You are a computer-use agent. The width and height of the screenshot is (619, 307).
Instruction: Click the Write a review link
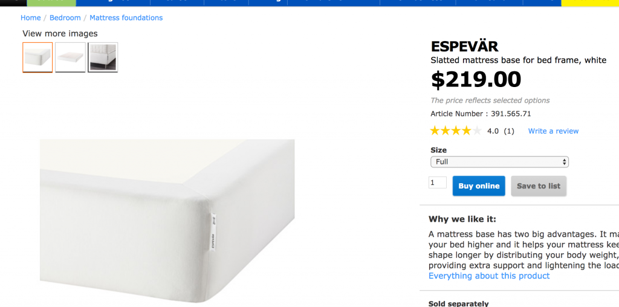[553, 131]
